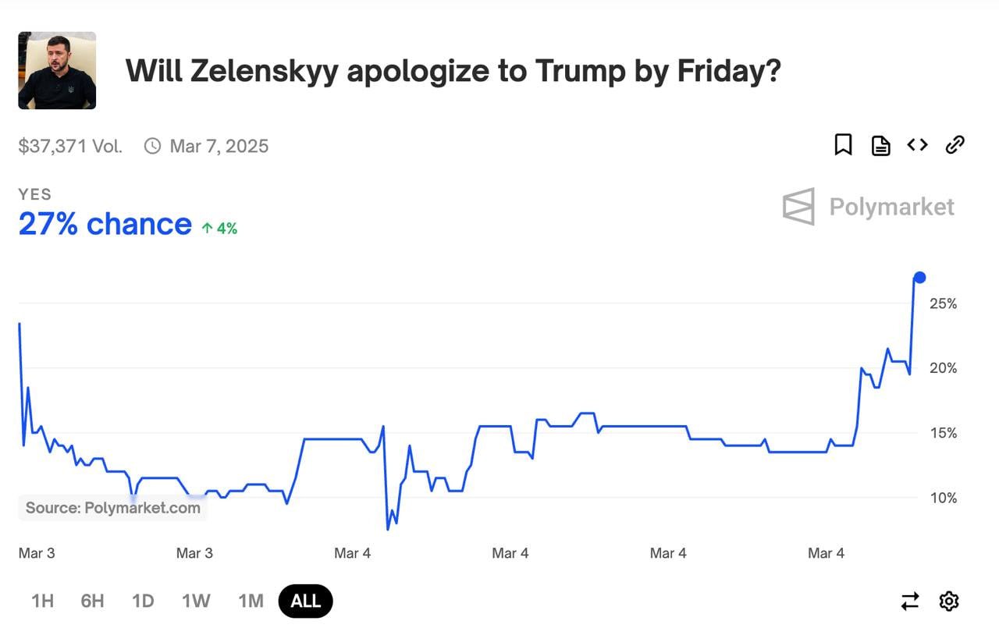Click the Polymarket logo watermark
Viewport: 999px width, 628px height.
pyautogui.click(x=868, y=207)
